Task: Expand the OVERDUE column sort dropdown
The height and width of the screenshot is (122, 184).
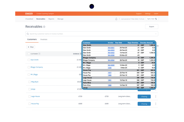Action: point(81,54)
